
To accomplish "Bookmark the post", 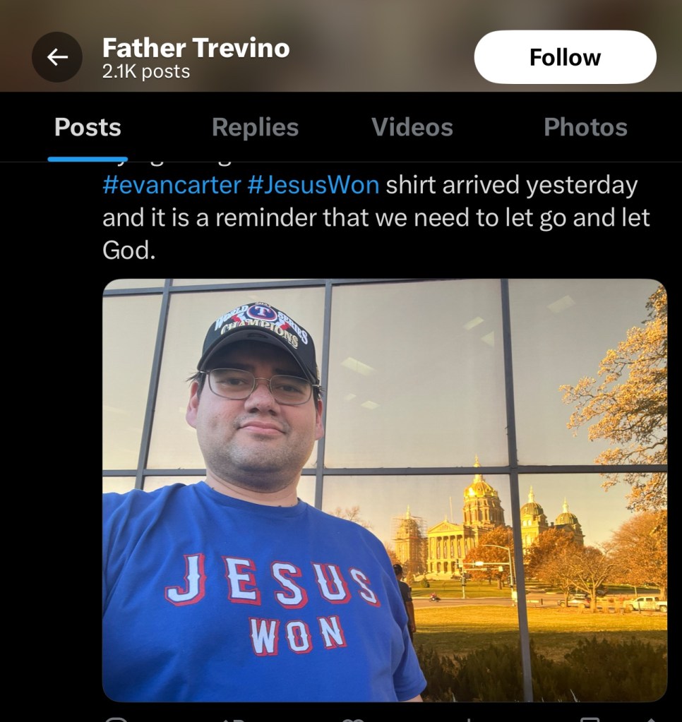I will pos(588,719).
